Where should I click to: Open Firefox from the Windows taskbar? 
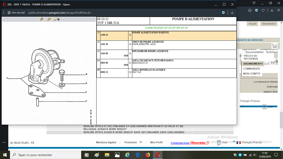(x=148, y=155)
